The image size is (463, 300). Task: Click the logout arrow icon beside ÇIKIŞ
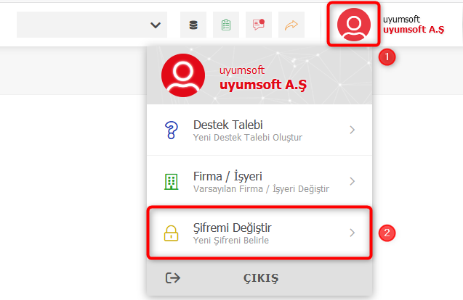tap(173, 278)
